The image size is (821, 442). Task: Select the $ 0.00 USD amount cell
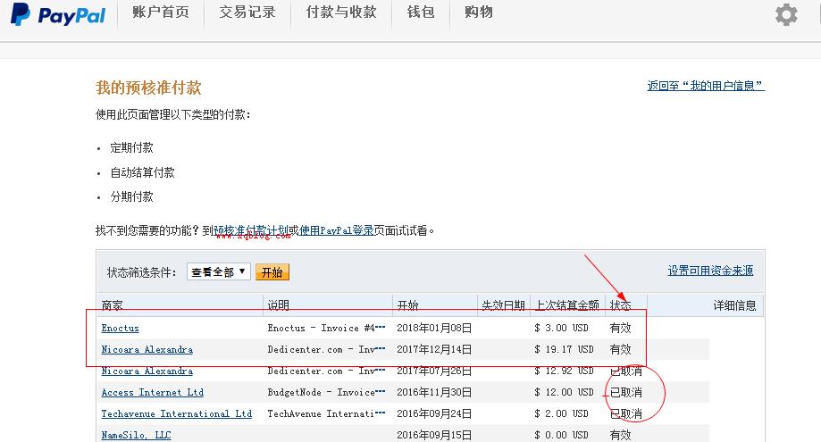pos(561,435)
